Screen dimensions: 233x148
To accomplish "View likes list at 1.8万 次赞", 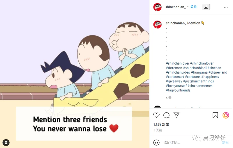I will pos(161,124).
